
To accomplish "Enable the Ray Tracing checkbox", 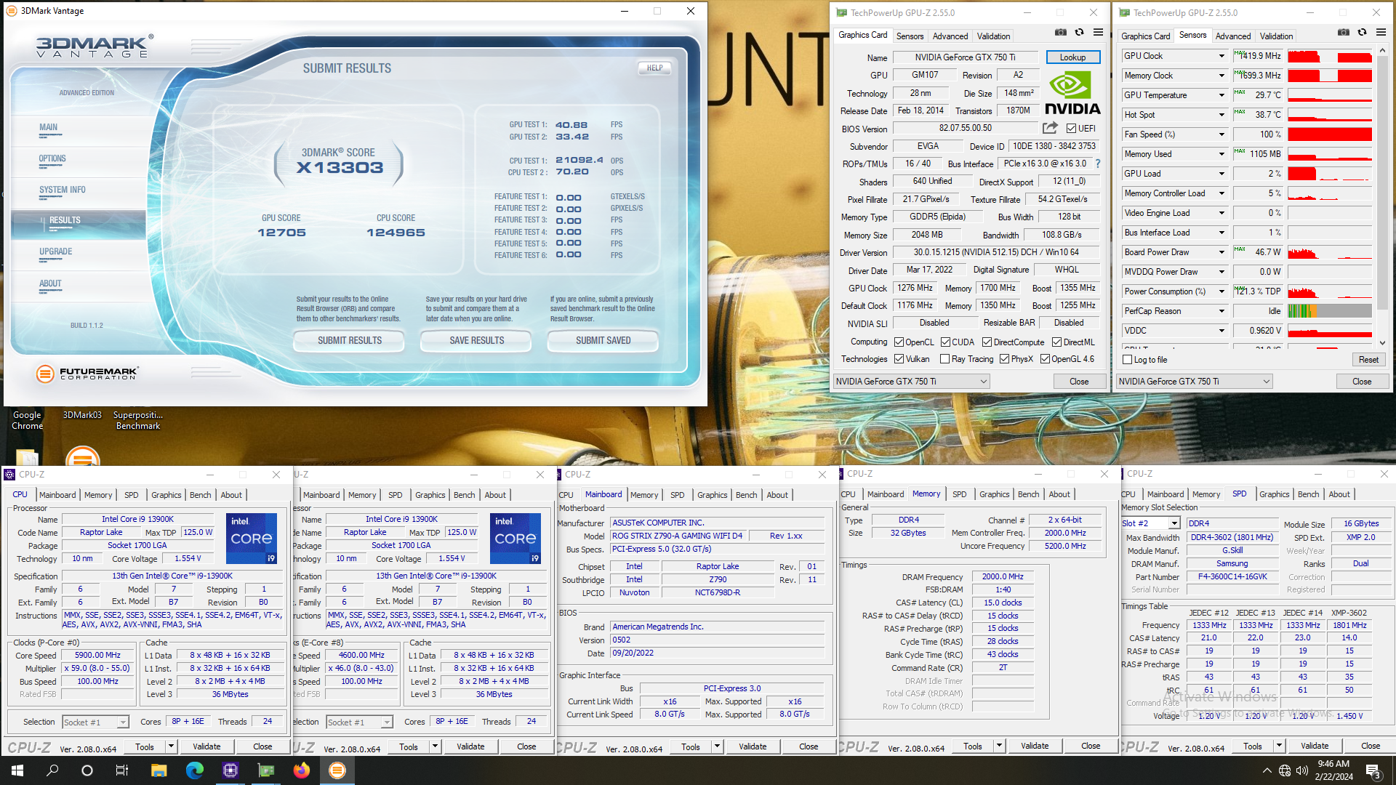I will tap(944, 359).
